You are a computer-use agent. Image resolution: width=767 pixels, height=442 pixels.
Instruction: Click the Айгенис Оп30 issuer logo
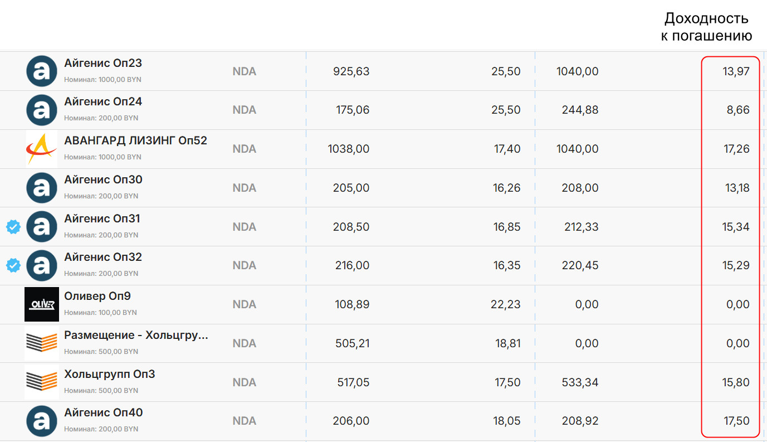[42, 188]
